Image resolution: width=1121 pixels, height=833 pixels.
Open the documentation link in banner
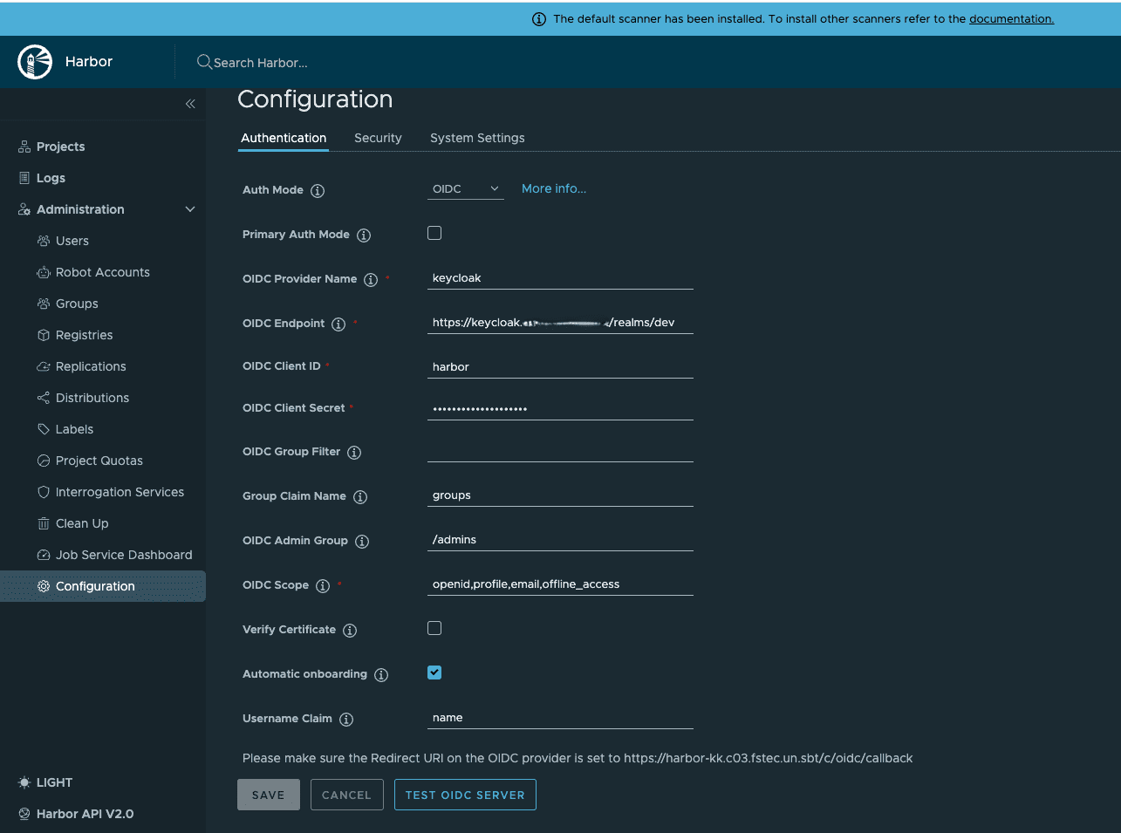tap(1012, 18)
